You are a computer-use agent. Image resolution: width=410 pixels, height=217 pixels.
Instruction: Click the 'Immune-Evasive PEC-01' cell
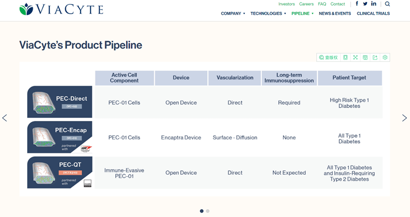124,173
